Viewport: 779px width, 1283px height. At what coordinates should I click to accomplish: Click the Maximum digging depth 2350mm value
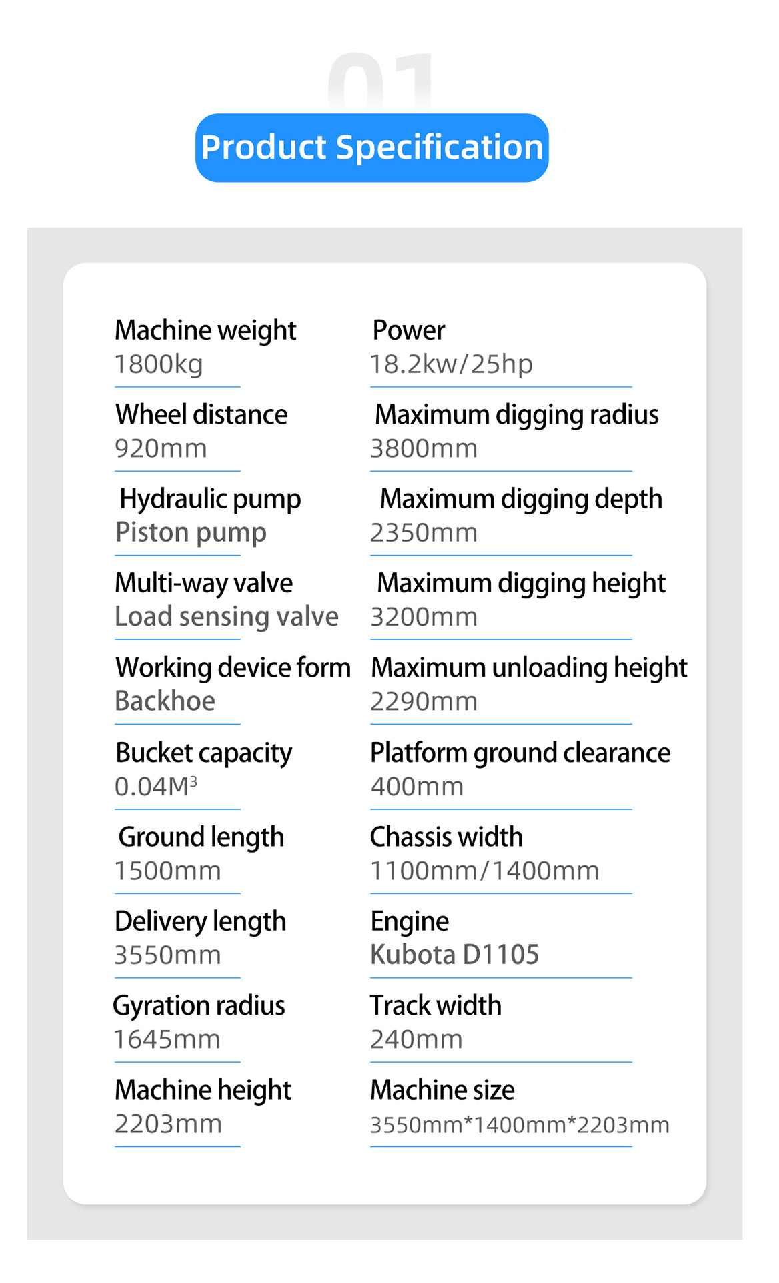point(424,532)
